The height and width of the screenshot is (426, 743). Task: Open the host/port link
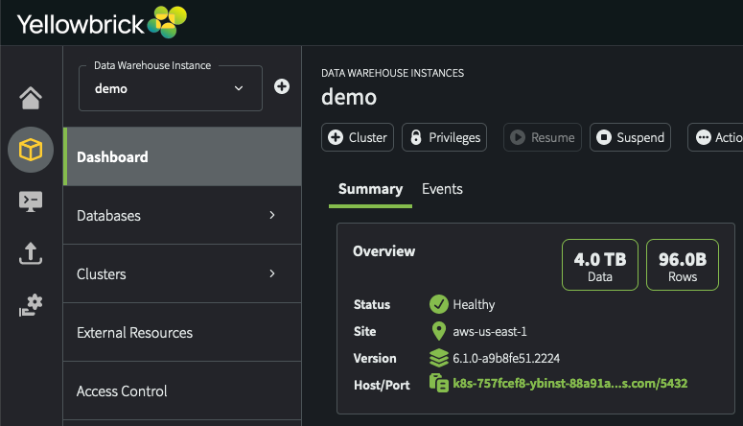point(570,383)
